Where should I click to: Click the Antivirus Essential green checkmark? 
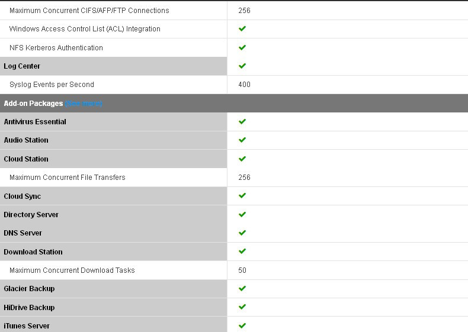tap(242, 121)
